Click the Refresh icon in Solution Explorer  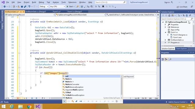pos(187,15)
